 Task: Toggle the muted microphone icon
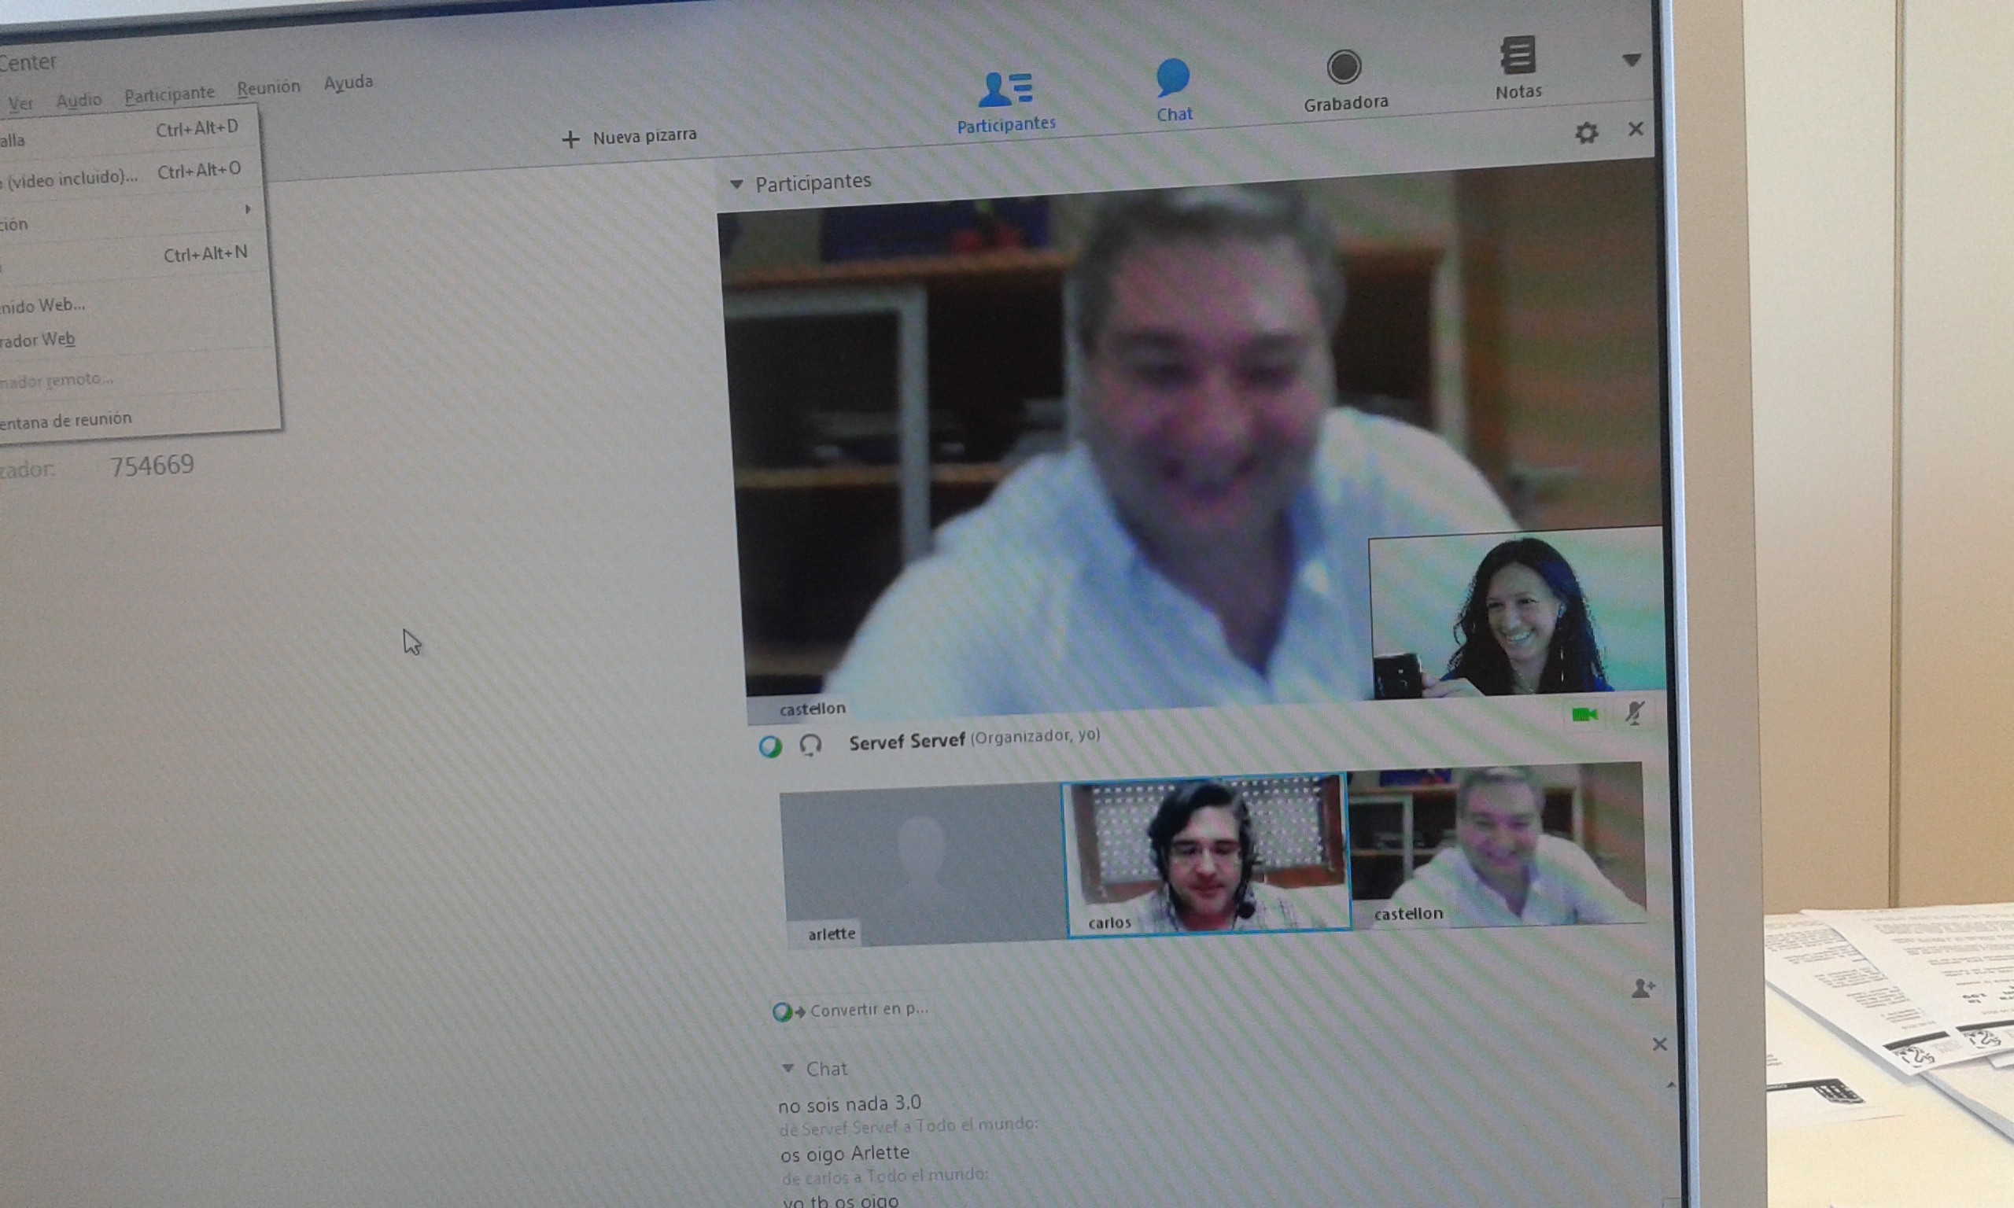pos(1634,713)
